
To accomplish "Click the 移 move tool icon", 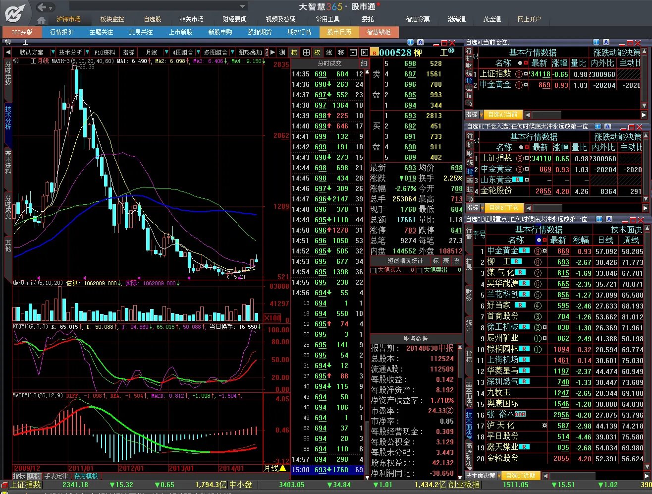I will [x=341, y=53].
